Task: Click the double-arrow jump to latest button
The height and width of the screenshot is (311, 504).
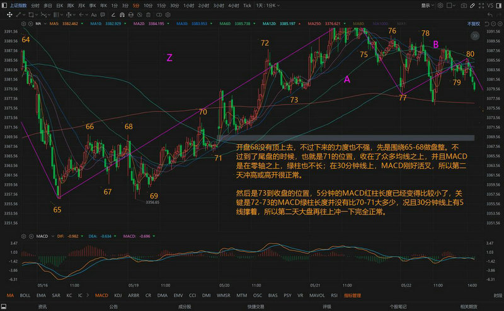Action: [x=475, y=36]
